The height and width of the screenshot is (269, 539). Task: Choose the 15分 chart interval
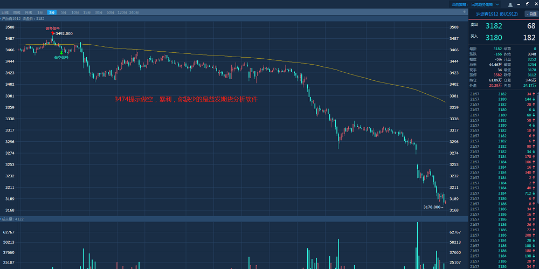tap(87, 12)
